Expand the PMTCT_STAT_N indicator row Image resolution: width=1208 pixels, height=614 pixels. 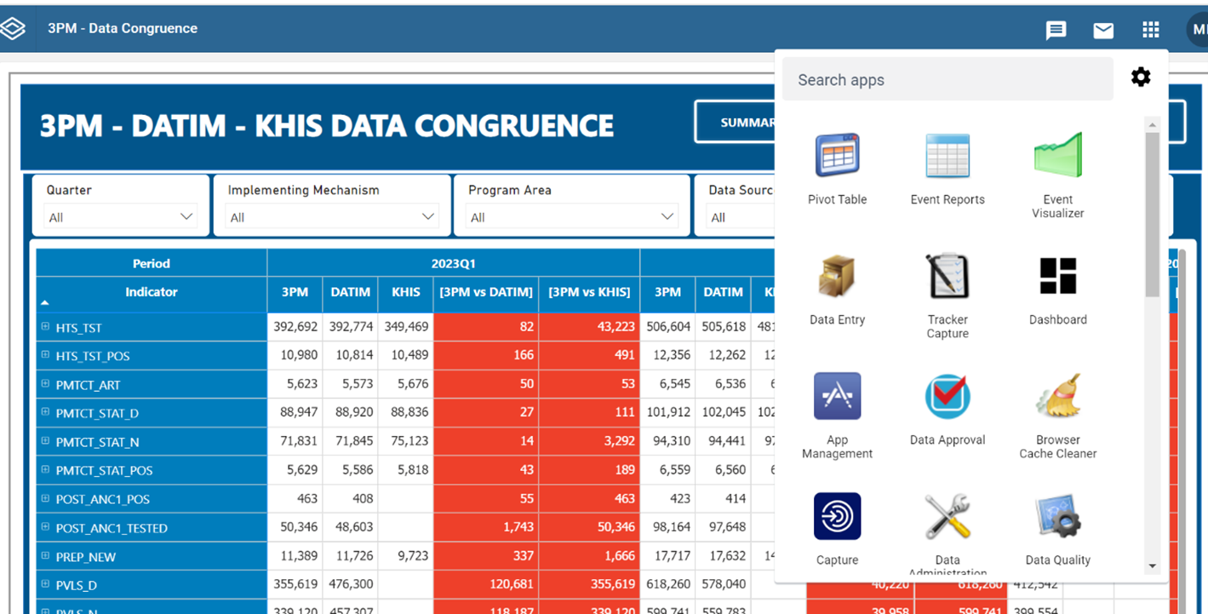pos(45,441)
